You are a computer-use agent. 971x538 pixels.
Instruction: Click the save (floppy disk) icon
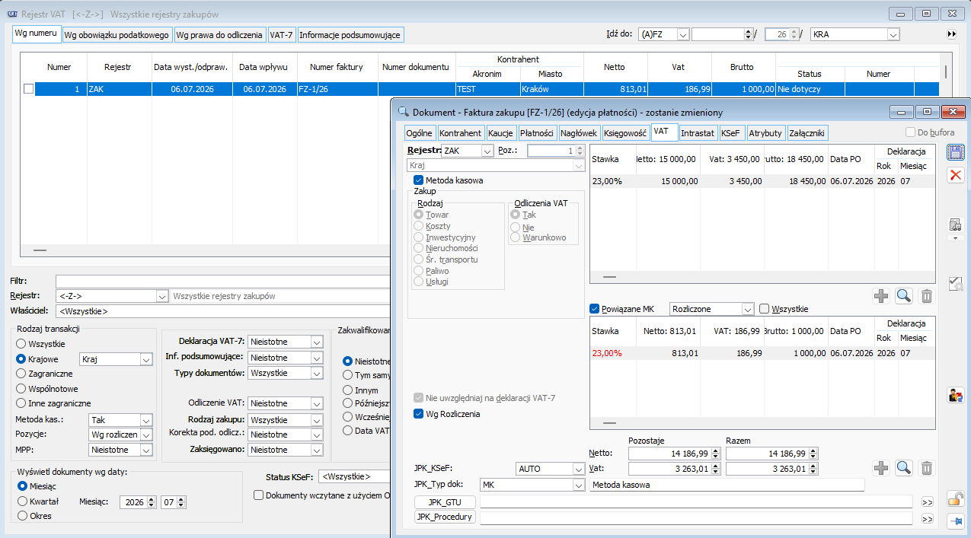(955, 152)
